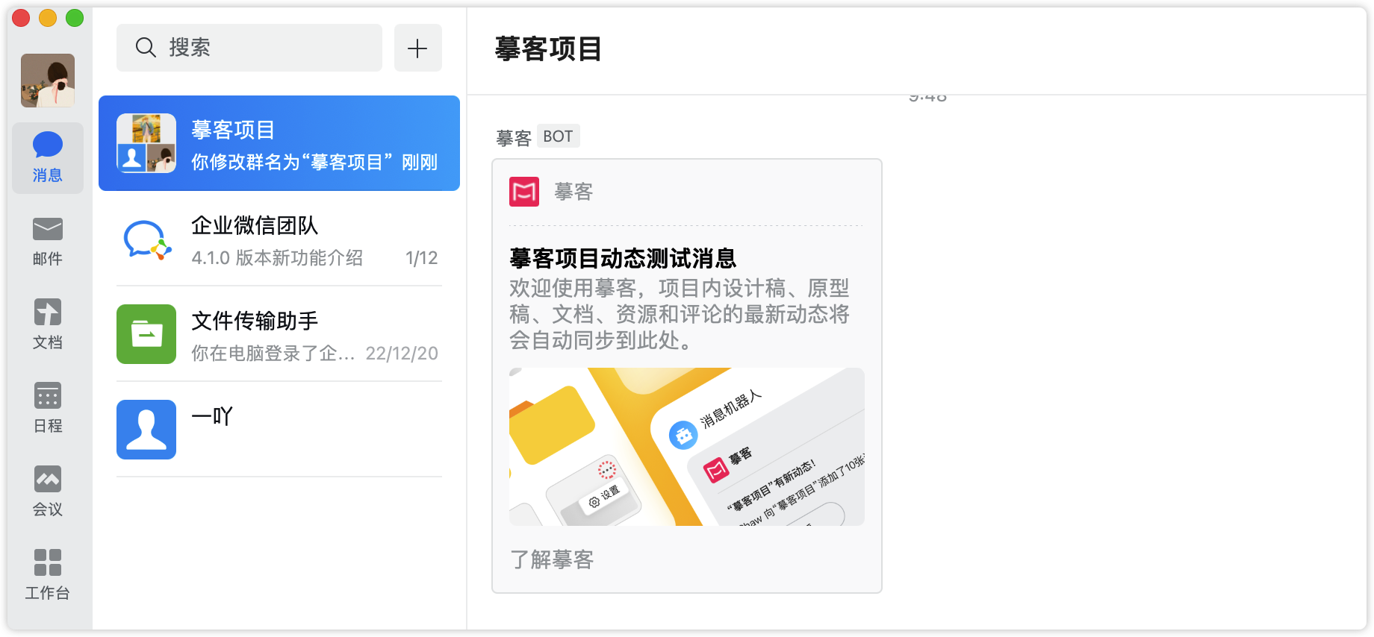Click the red 摹客 logo in card
The height and width of the screenshot is (637, 1374).
524,192
